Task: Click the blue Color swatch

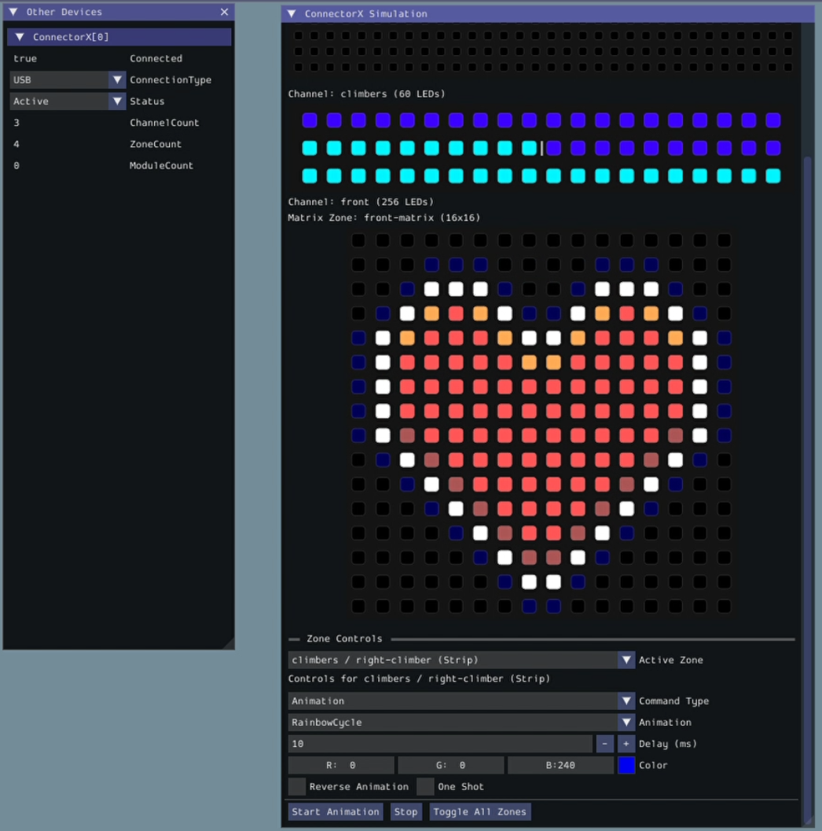Action: (x=626, y=764)
